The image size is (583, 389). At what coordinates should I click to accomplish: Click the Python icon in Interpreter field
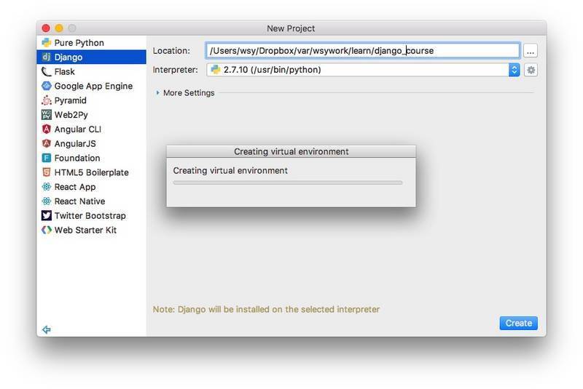[215, 69]
